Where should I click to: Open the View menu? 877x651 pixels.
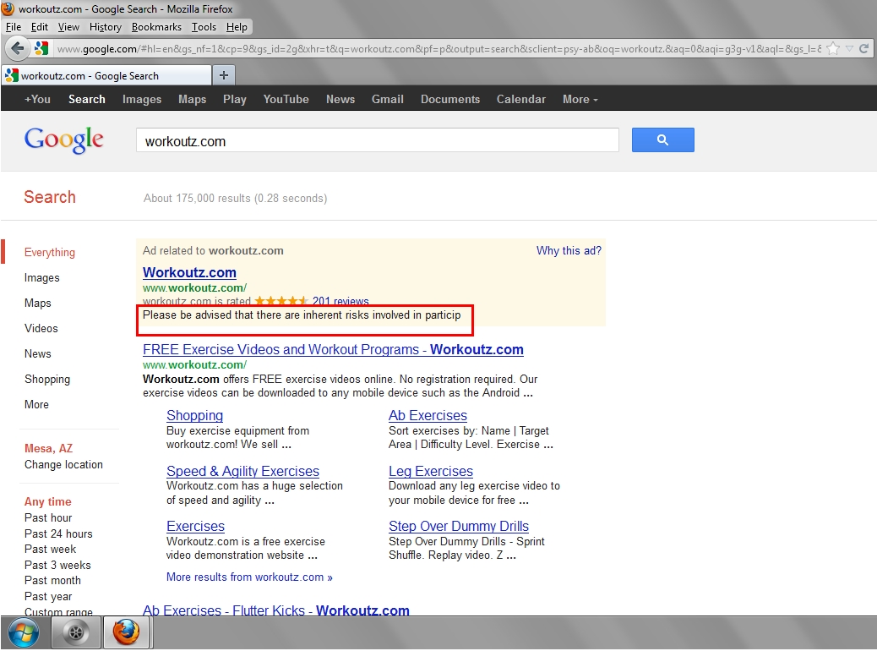68,27
